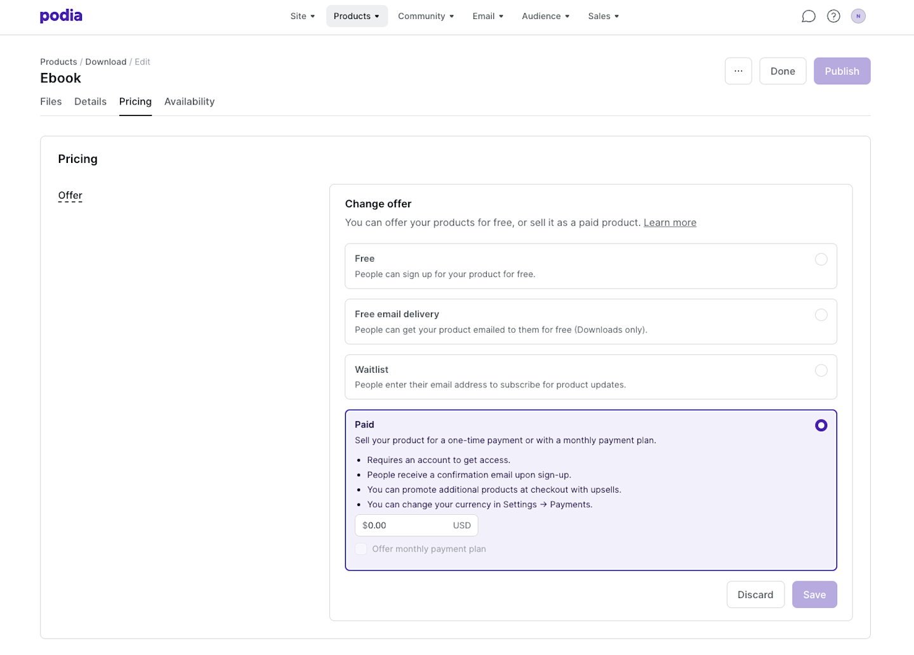Click the Podia logo
This screenshot has height=655, width=914.
pyautogui.click(x=61, y=16)
